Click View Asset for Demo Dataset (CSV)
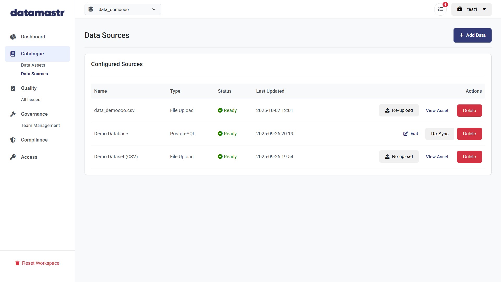Viewport: 501px width, 282px height. [x=437, y=157]
